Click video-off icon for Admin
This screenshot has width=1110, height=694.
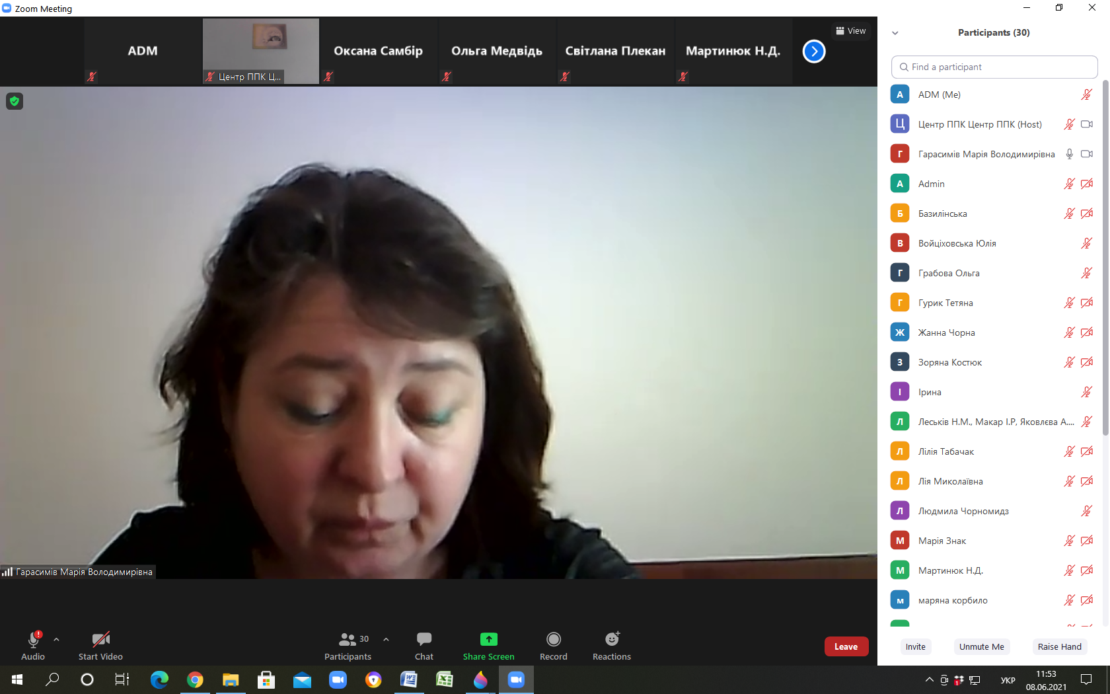pyautogui.click(x=1087, y=184)
